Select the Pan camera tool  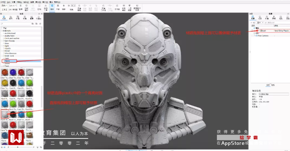58,7
